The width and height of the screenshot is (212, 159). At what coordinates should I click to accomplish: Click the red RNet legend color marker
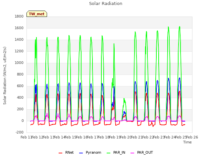tap(60, 153)
